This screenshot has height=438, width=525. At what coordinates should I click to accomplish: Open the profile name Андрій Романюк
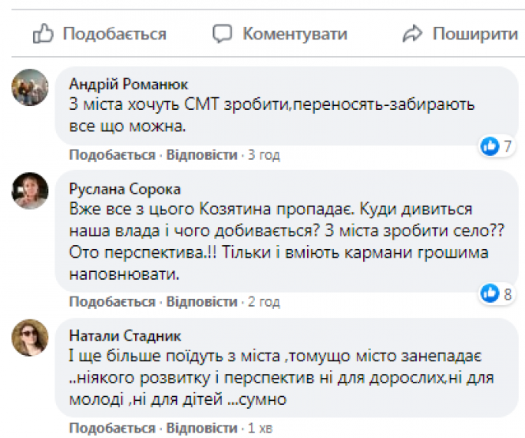point(129,85)
